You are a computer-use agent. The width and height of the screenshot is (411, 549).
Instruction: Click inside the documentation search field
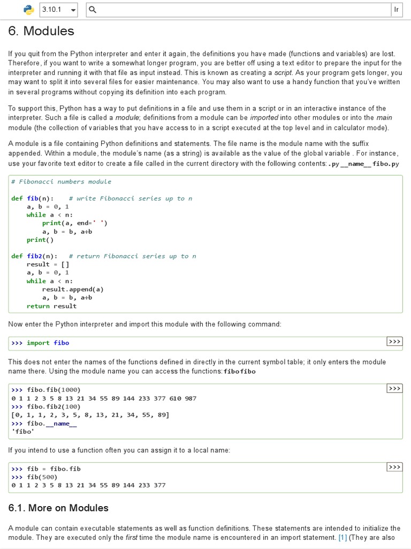tap(241, 10)
